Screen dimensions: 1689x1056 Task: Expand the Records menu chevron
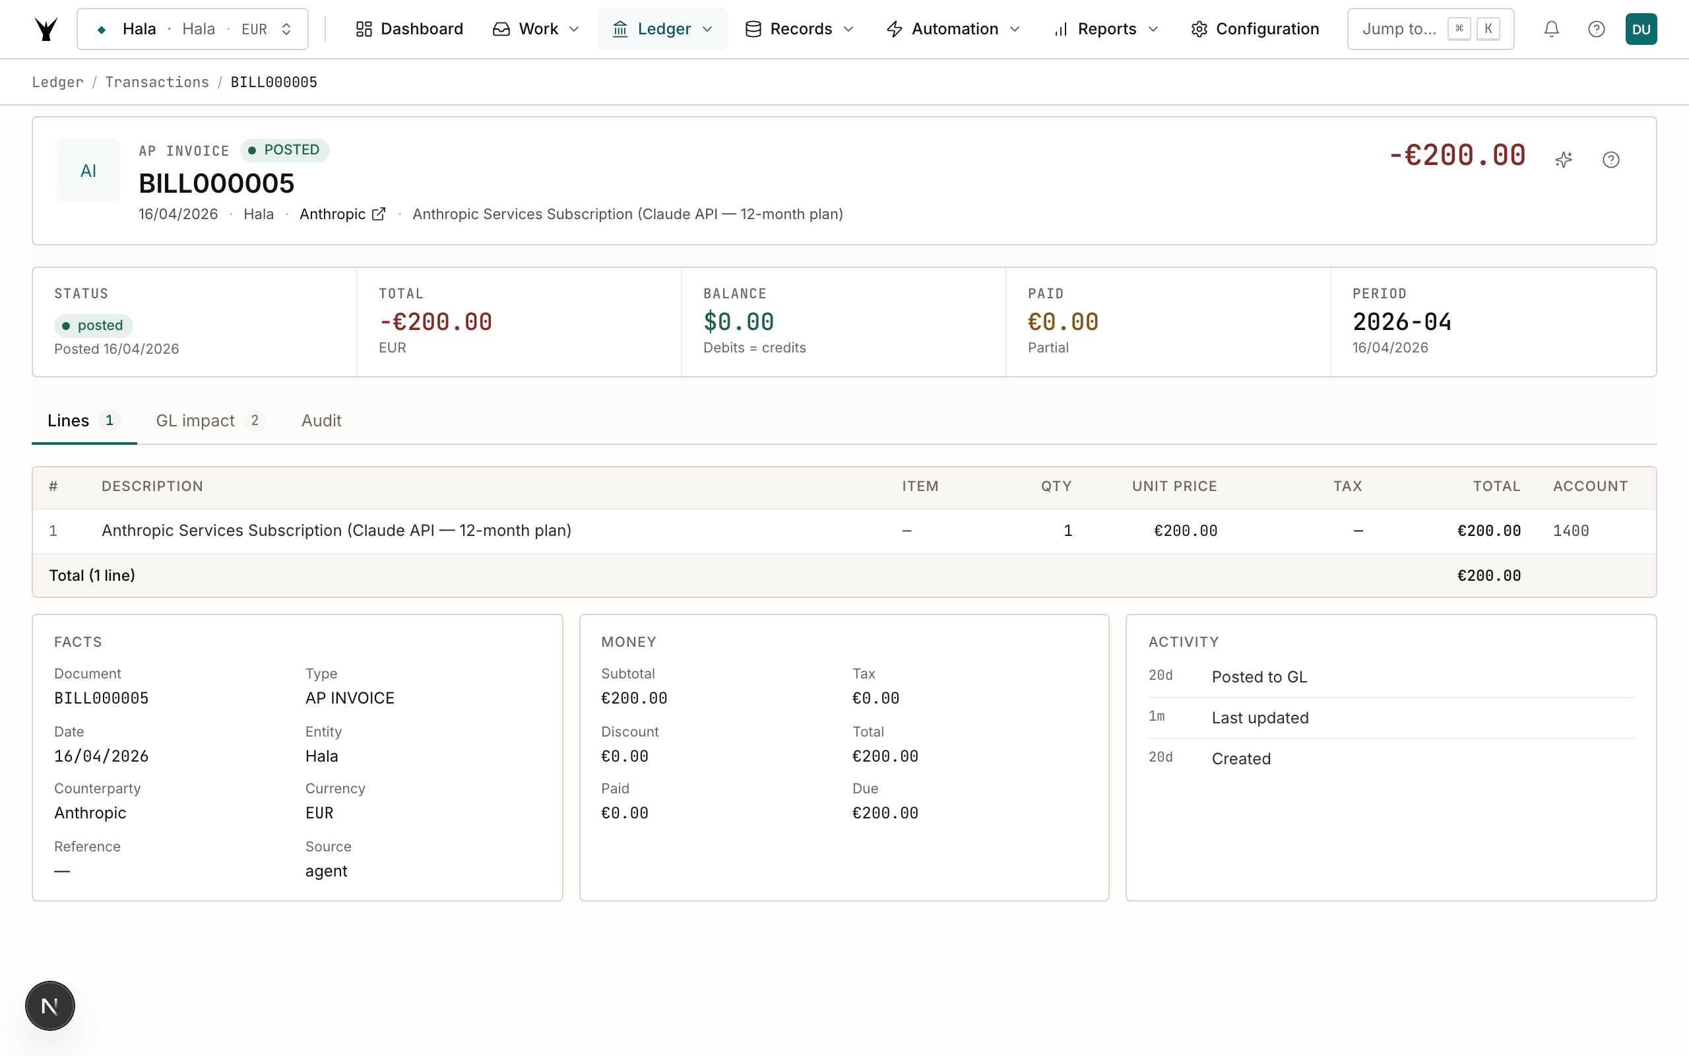pos(848,28)
